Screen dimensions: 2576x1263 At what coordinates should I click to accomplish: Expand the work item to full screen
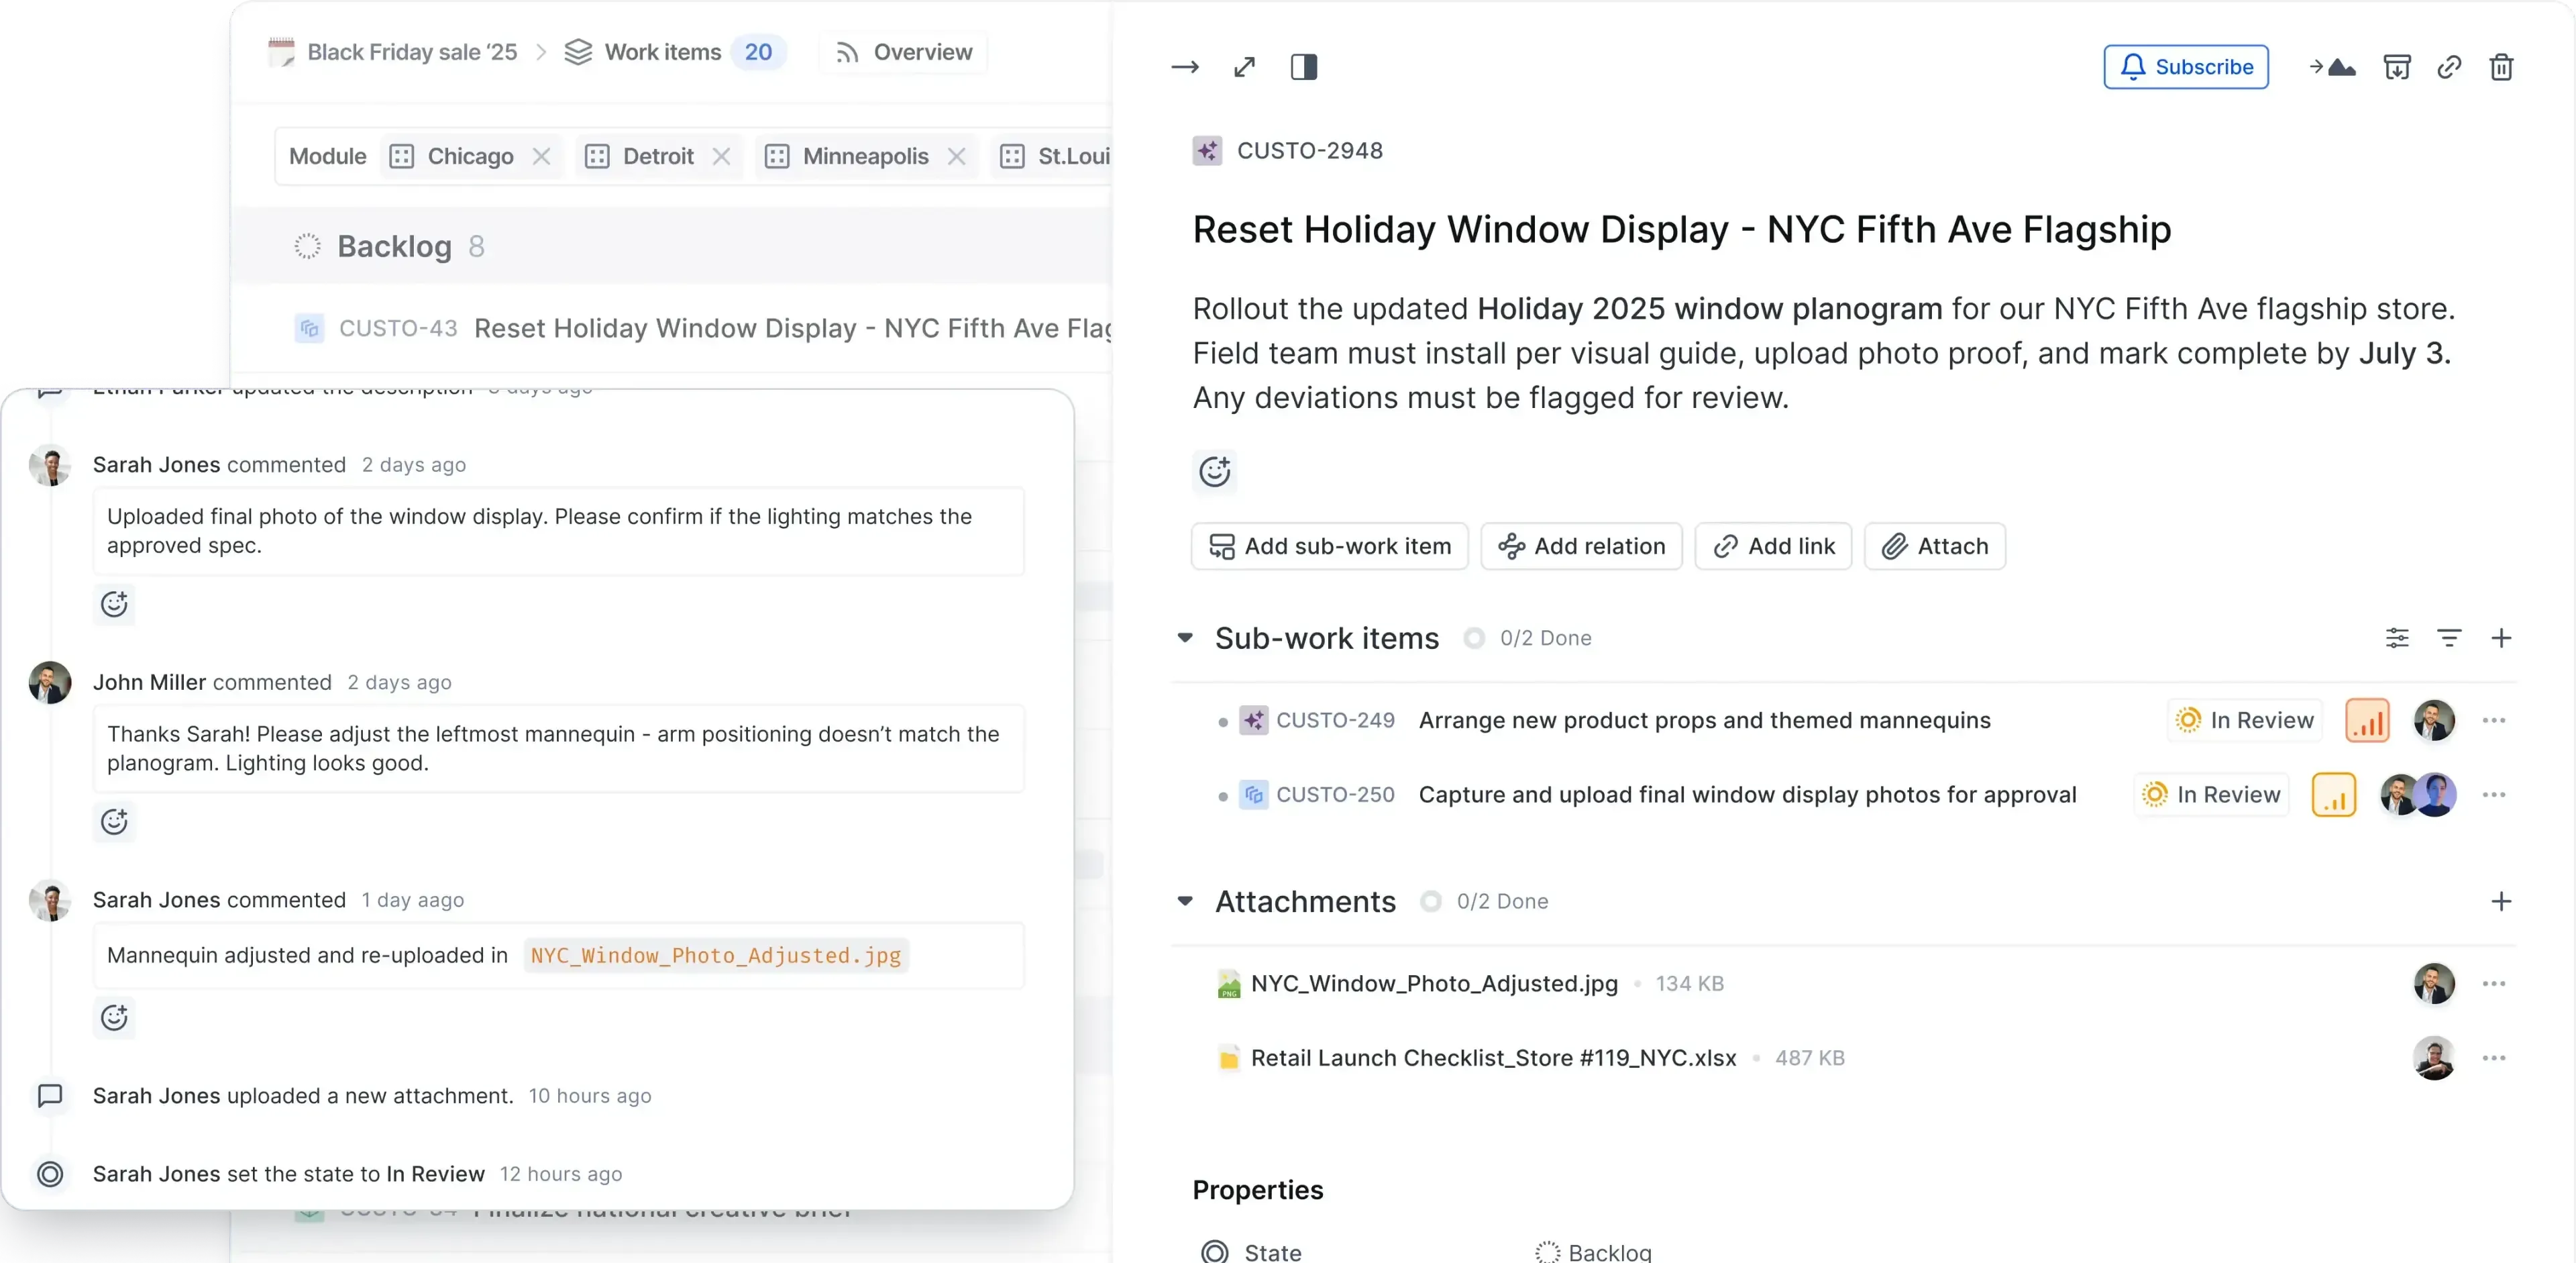pos(1244,67)
